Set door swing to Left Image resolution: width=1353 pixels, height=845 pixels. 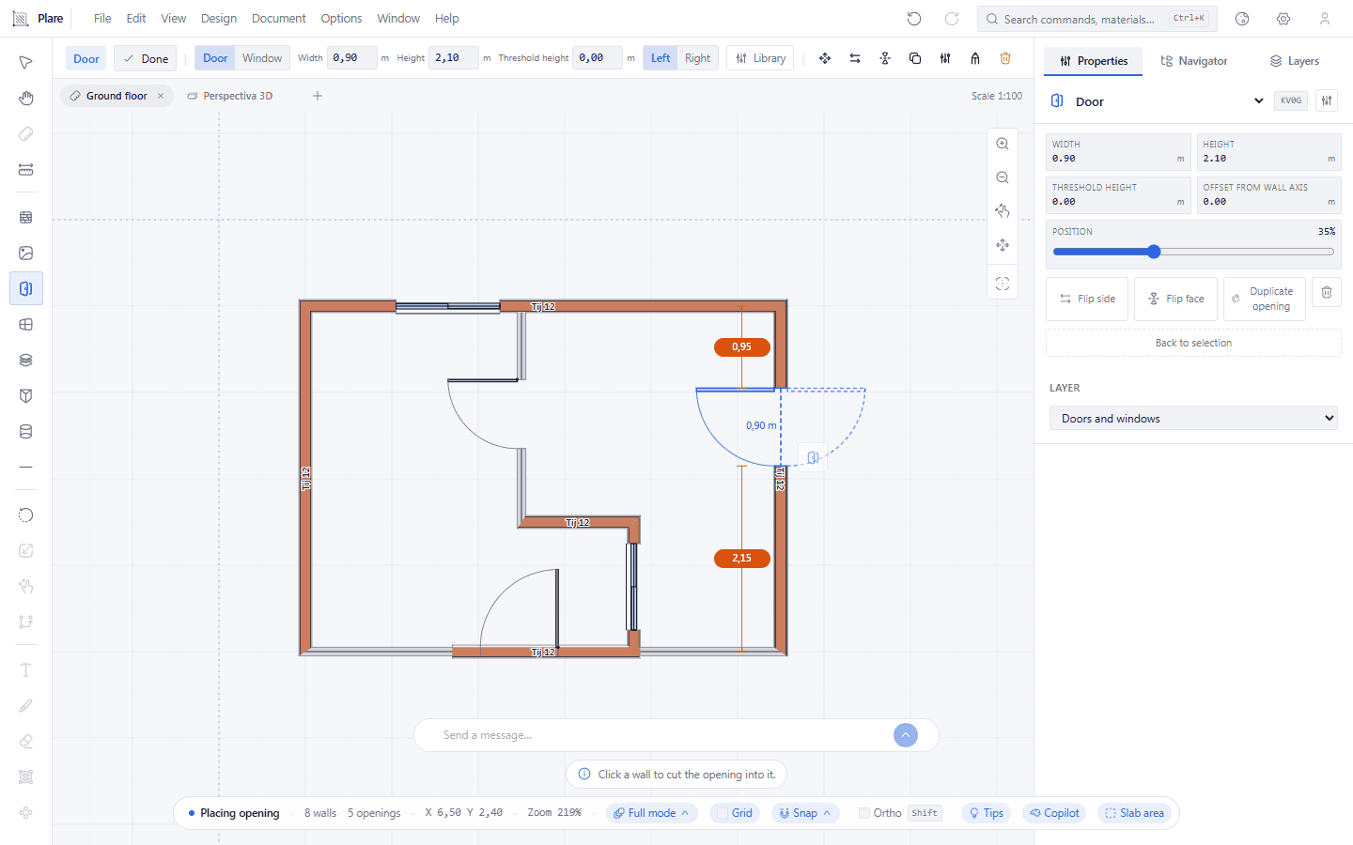[x=661, y=58]
